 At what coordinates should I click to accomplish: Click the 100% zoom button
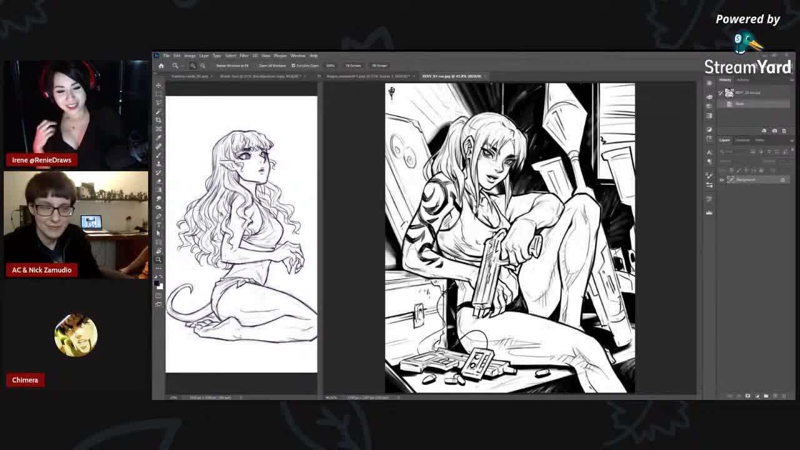[331, 66]
